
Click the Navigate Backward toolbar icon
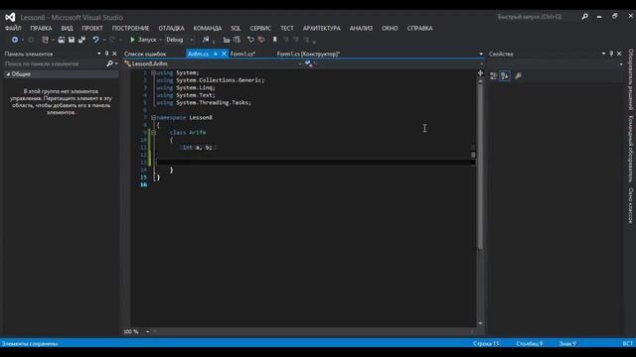[15, 40]
